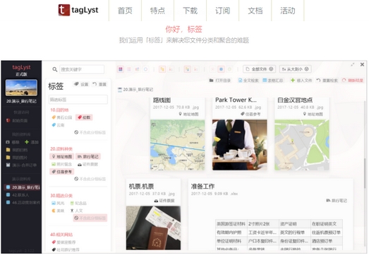369x265 pixels.
Task: Click the magnifier search icon
Action: tap(55, 69)
